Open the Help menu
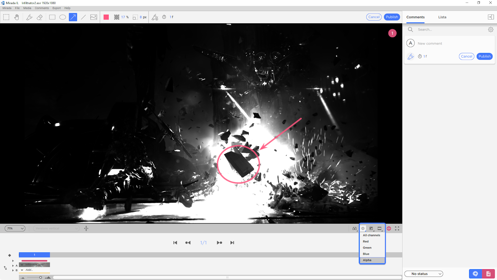 click(x=67, y=8)
